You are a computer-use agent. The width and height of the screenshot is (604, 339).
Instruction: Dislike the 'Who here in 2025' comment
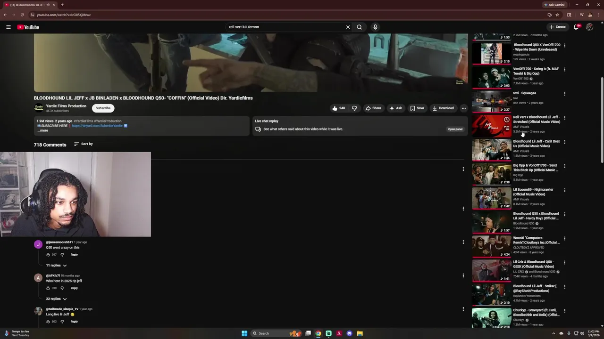62,288
